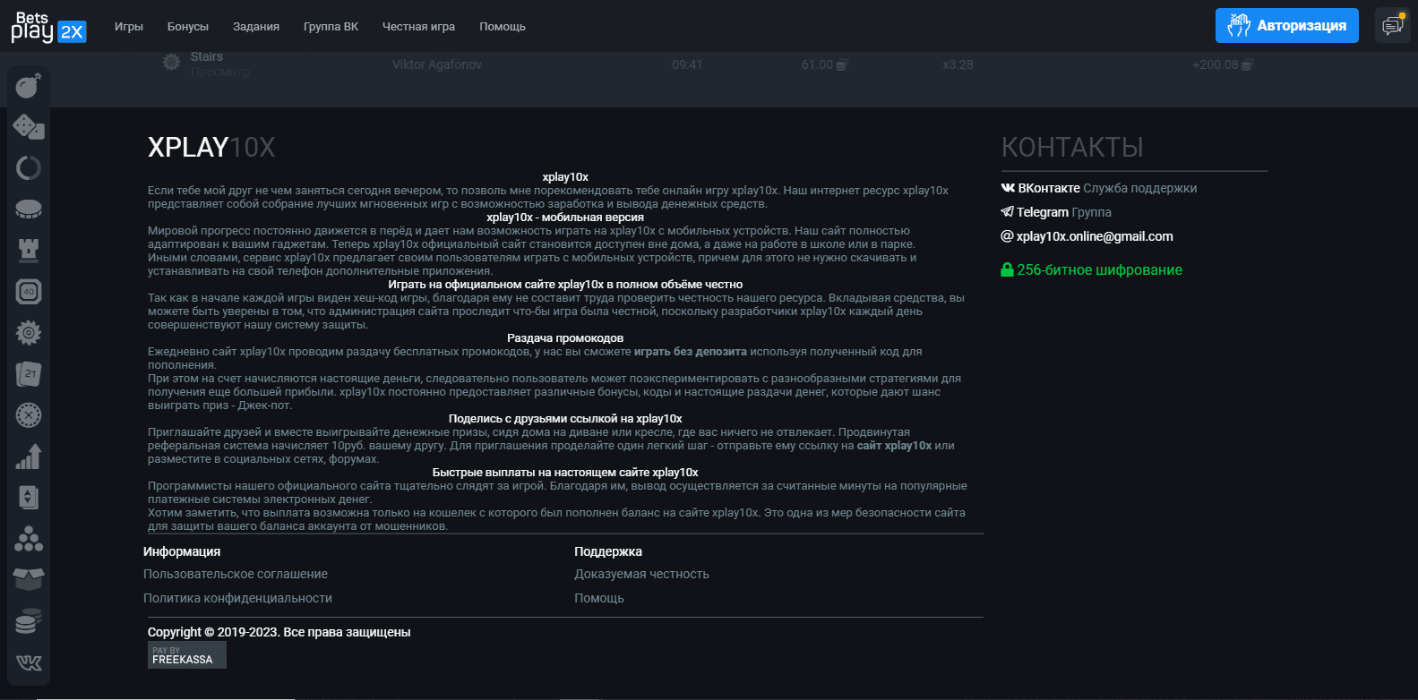Open Доказуемая честность link

click(641, 574)
